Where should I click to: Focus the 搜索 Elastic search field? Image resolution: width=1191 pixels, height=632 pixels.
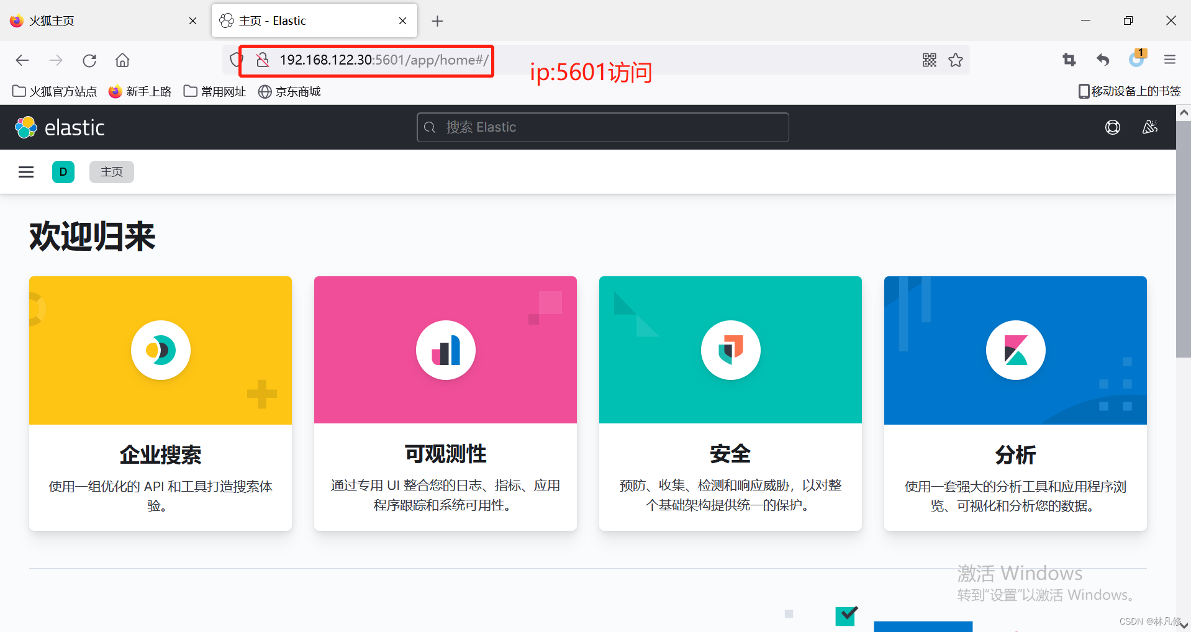pyautogui.click(x=603, y=127)
